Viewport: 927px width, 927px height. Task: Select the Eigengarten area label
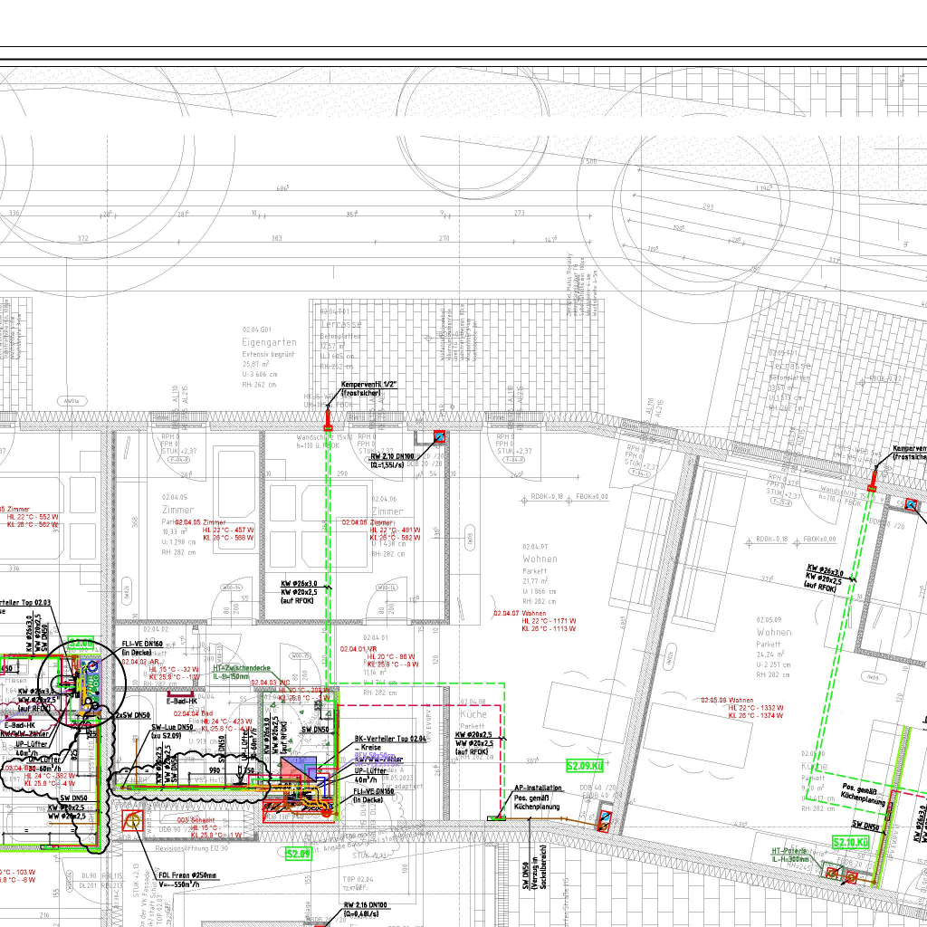point(269,342)
